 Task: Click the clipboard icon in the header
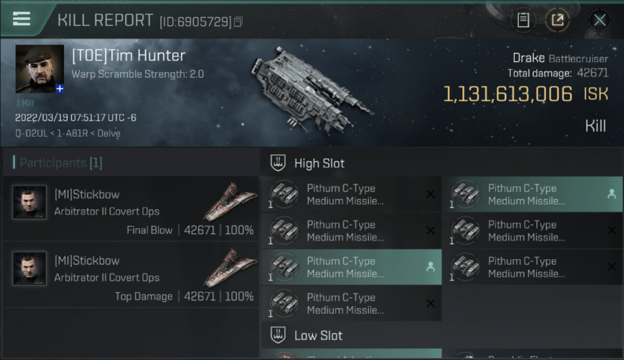coord(523,20)
